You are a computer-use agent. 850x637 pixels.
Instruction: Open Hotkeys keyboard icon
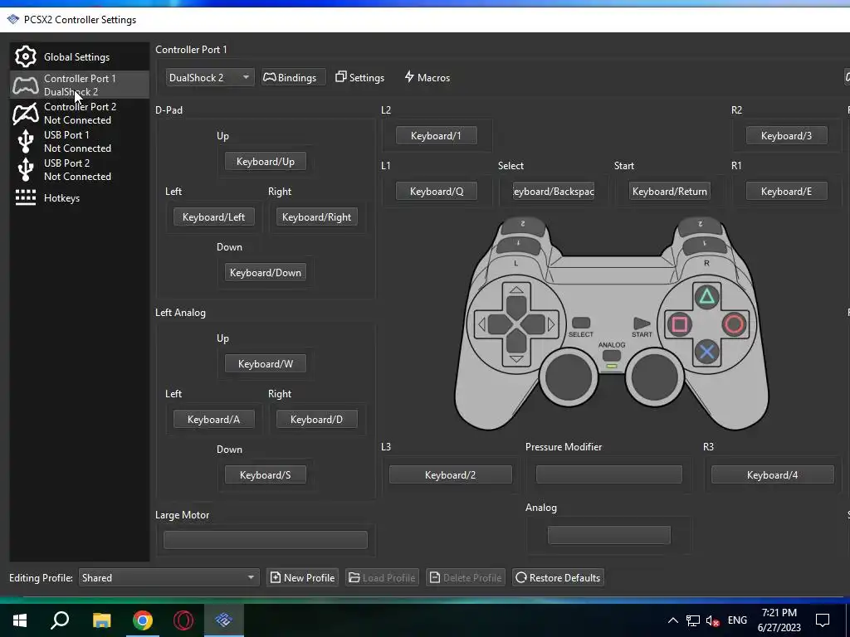pos(26,197)
